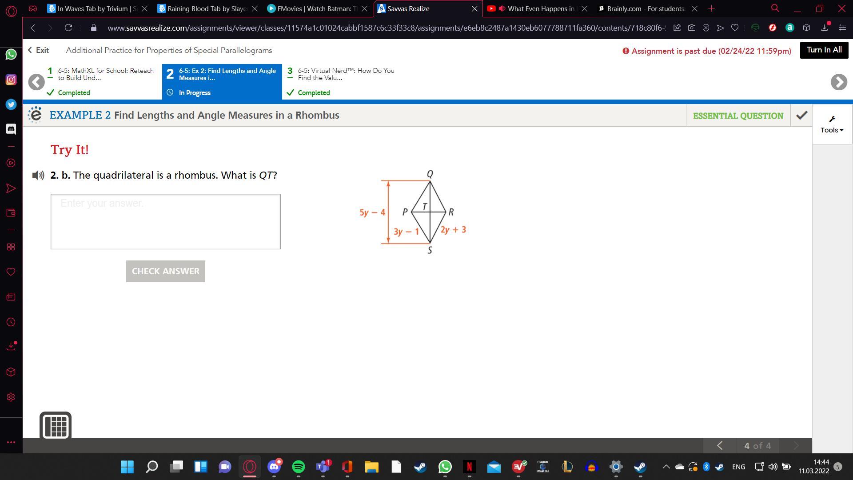Click the checkmark submission icon
This screenshot has height=480, width=853.
(801, 115)
